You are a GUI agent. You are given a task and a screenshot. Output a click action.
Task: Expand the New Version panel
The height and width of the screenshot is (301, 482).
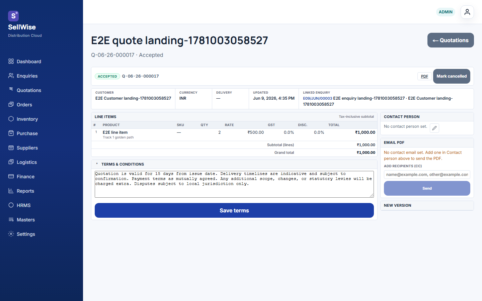pyautogui.click(x=427, y=205)
